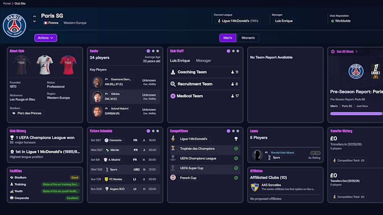Select second page dot in Fixture Schedule panel
The height and width of the screenshot is (215, 383).
(153, 131)
